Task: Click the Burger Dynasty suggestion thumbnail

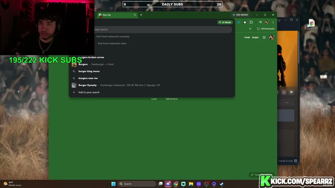Action: coord(74,85)
